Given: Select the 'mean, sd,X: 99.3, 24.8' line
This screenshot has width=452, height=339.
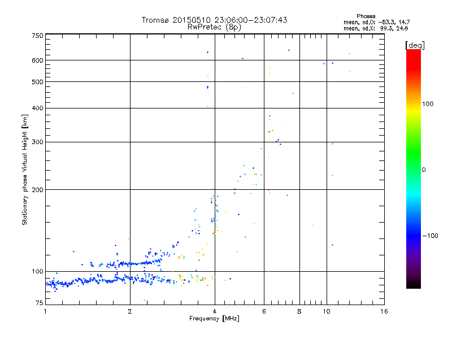Looking at the screenshot, I should 376,28.
